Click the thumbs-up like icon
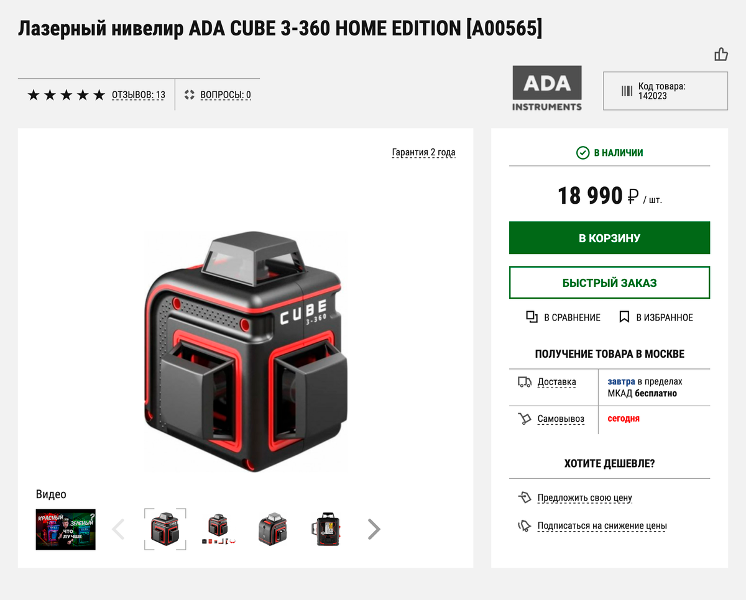This screenshot has height=600, width=746. (721, 54)
